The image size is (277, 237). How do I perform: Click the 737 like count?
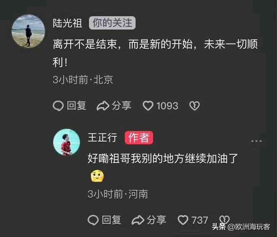pos(200,220)
